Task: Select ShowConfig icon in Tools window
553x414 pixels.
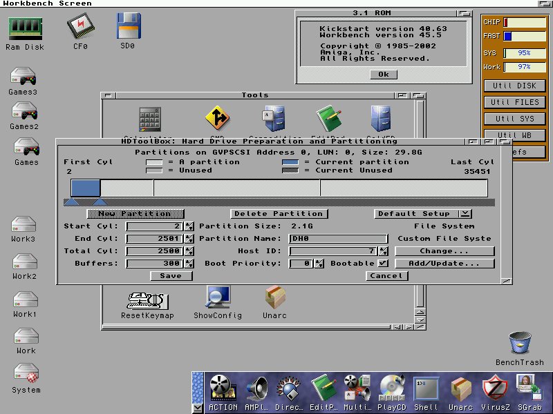Action: click(x=218, y=297)
